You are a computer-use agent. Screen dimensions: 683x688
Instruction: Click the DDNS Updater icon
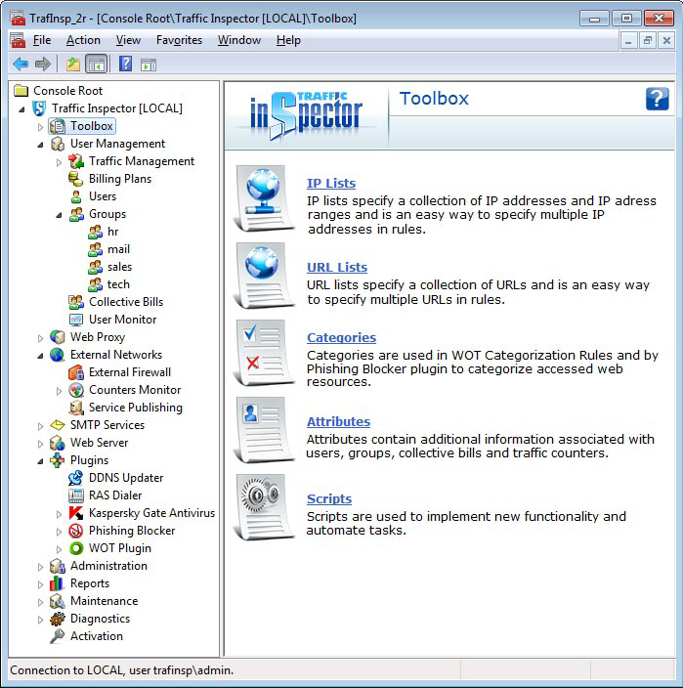click(75, 478)
